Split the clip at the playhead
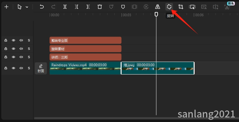This screenshot has width=239, height=122. click(x=65, y=7)
